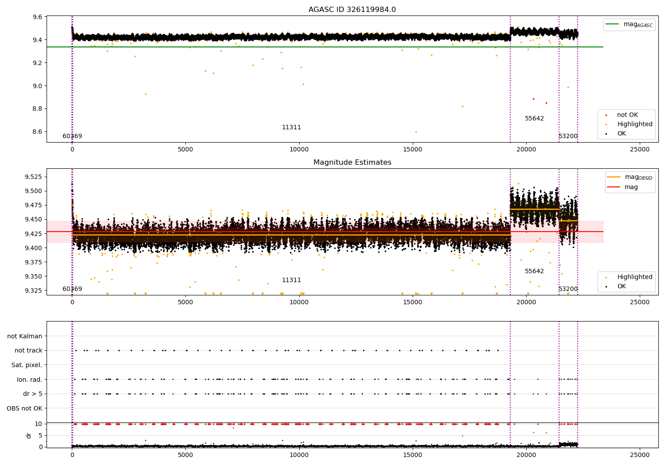Click the 'OBS not OK' axis label
665x465 pixels.
[25, 409]
